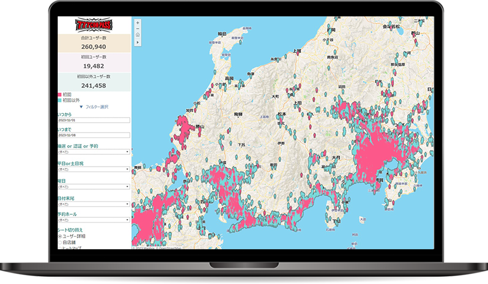The height and width of the screenshot is (284, 488).
Task: Select the ヒートマップ radio button
Action: pos(60,248)
